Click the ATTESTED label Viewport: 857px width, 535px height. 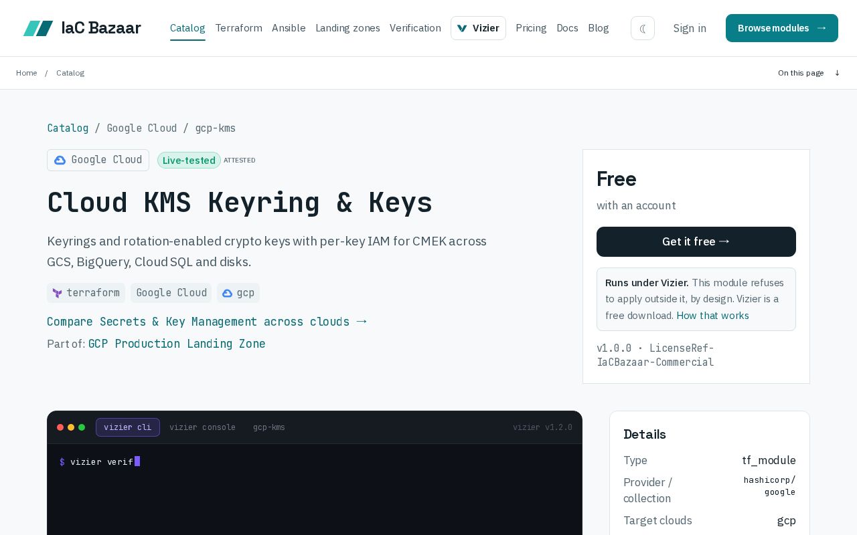[240, 160]
